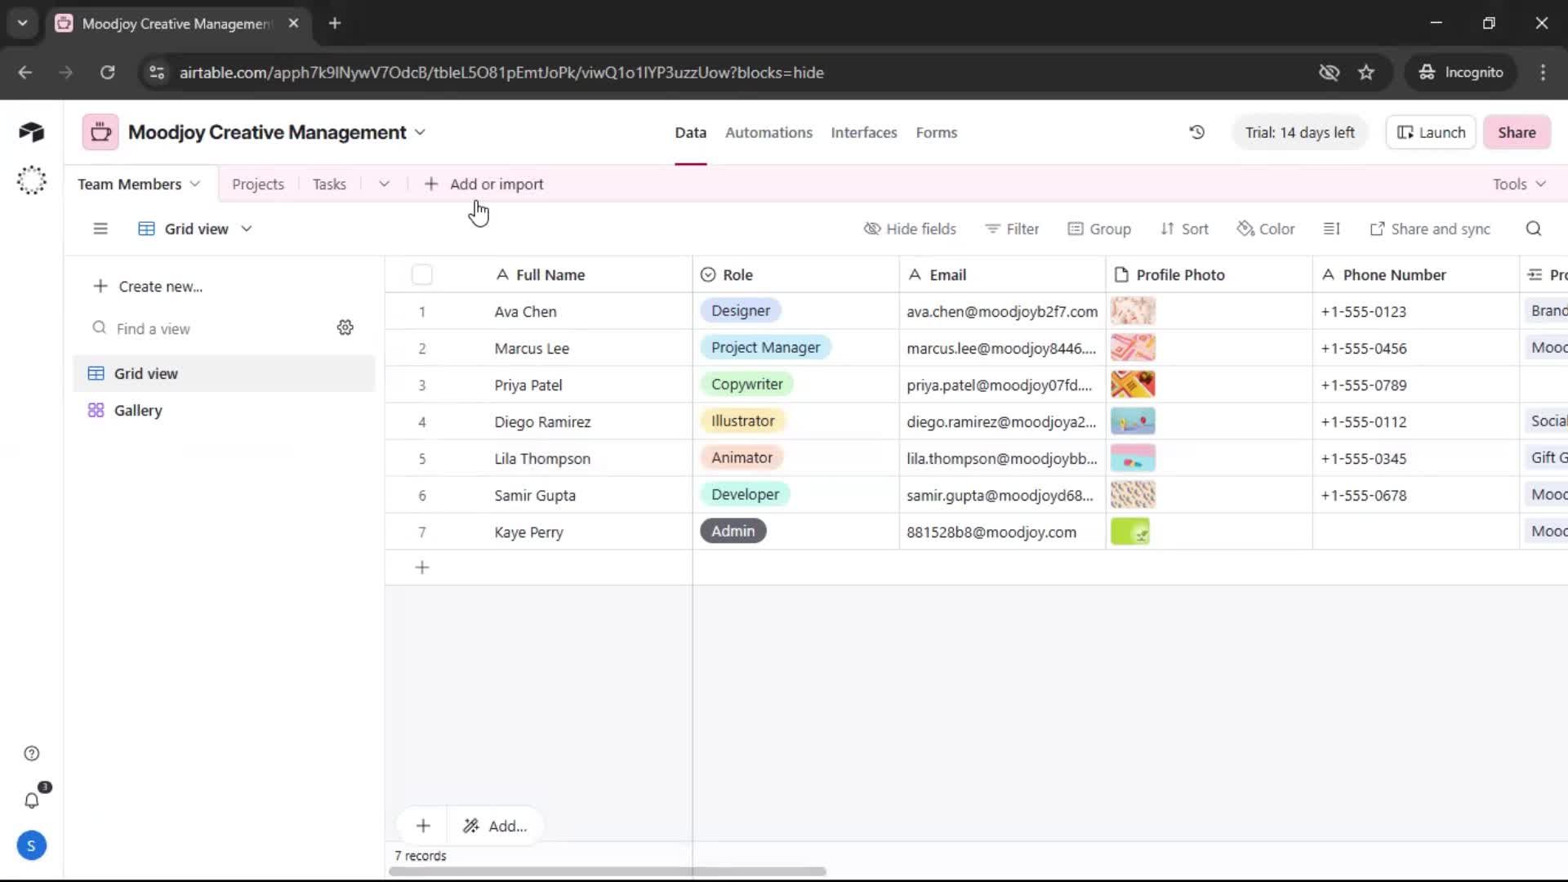Open the Color option
Viewport: 1568px width, 882px height.
pos(1266,229)
